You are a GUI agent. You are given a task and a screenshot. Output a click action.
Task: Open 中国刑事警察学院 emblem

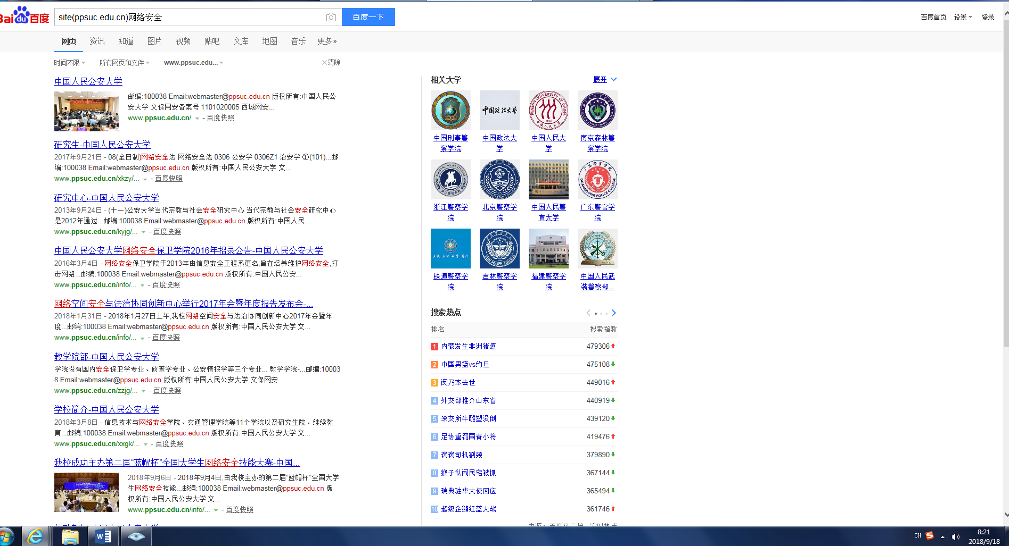[450, 110]
